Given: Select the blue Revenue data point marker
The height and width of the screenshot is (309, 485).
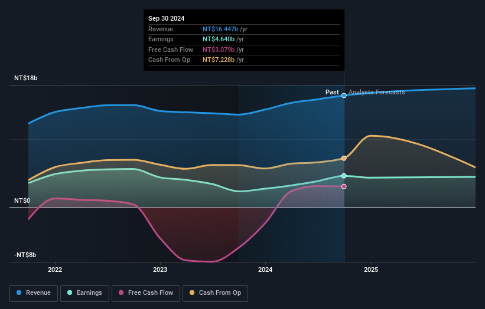Looking at the screenshot, I should coord(344,96).
